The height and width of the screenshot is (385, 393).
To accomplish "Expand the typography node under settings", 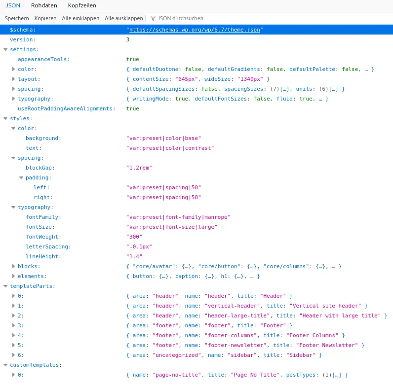I will [x=13, y=99].
